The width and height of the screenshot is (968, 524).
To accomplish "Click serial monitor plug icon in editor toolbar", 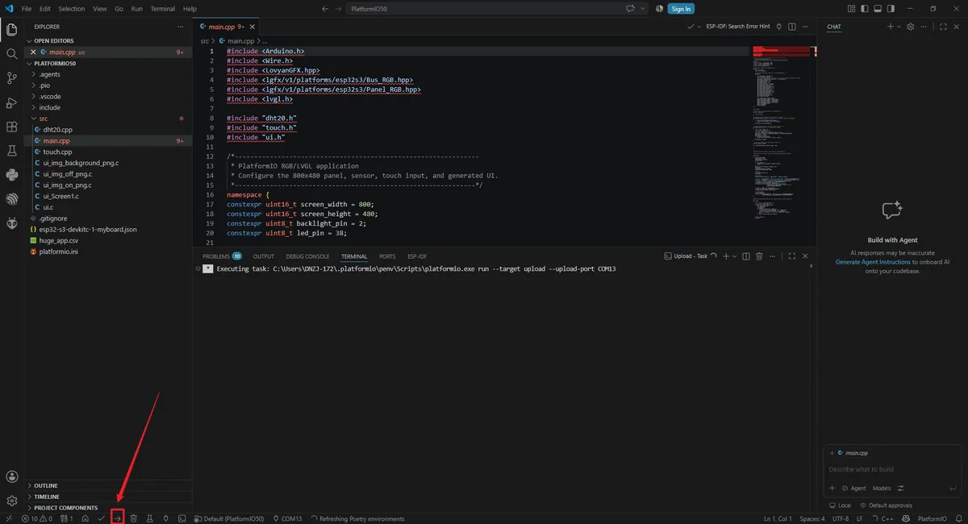I will click(x=778, y=27).
